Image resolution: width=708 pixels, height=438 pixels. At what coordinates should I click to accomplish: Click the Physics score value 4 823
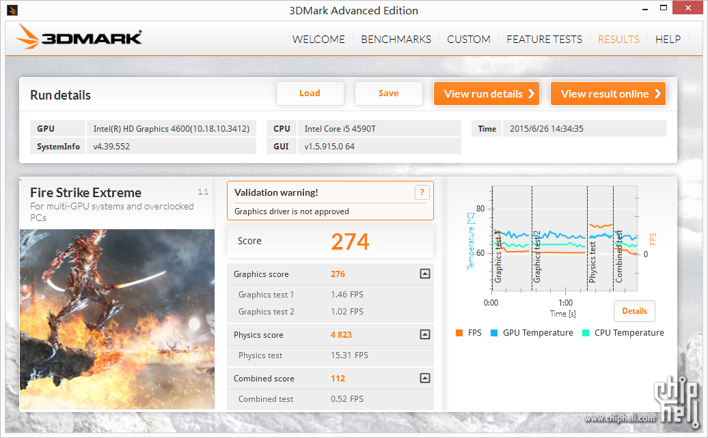point(341,335)
